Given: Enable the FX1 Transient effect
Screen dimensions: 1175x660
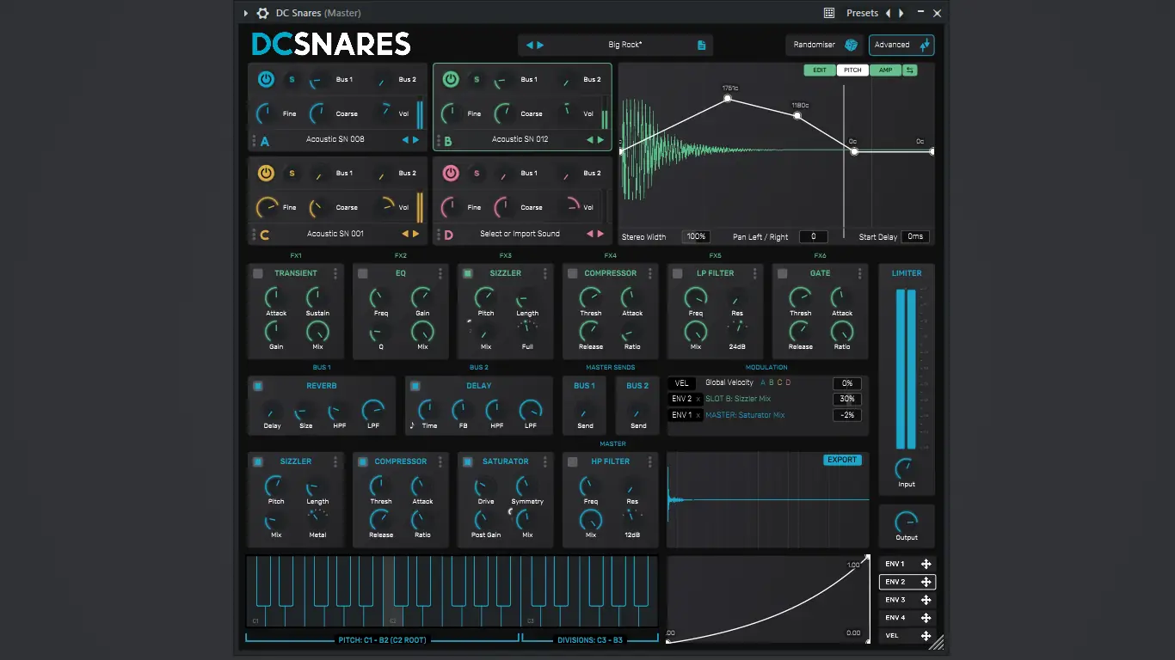Looking at the screenshot, I should [x=258, y=273].
